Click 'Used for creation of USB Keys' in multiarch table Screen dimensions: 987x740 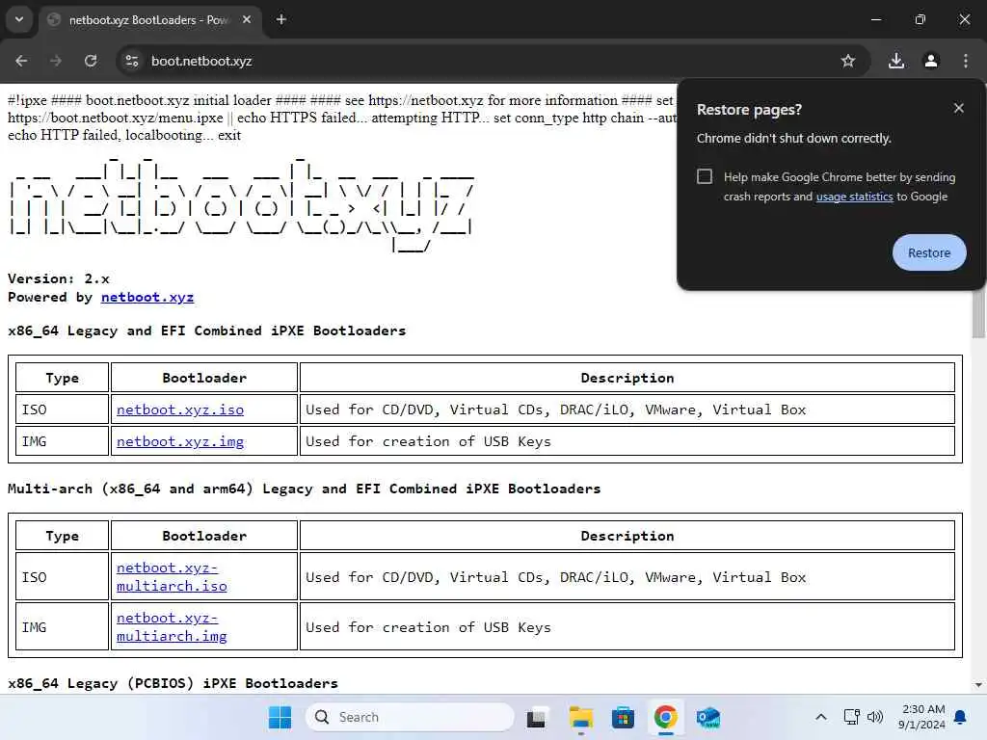pyautogui.click(x=428, y=627)
